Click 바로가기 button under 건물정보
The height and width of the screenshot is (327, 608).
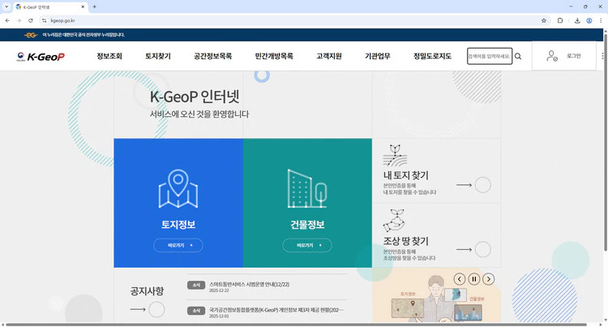(x=307, y=245)
